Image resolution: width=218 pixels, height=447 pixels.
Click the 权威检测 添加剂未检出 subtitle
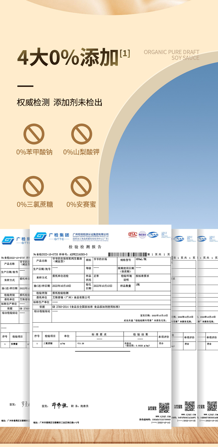pos(60,102)
